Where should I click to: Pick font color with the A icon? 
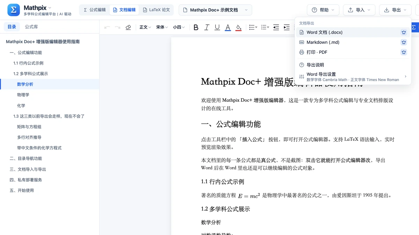click(x=228, y=27)
